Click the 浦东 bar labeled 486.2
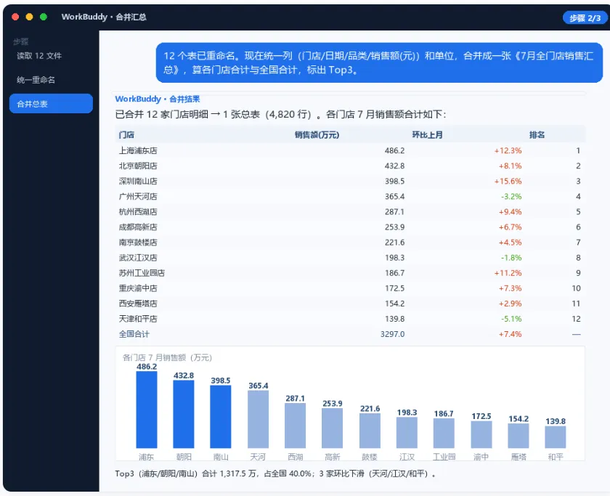 tap(147, 410)
